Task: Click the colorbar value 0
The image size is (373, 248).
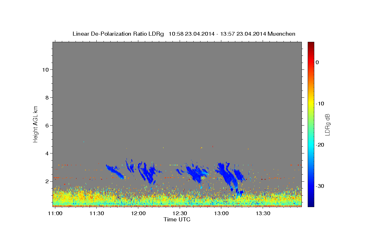Action: (317, 62)
